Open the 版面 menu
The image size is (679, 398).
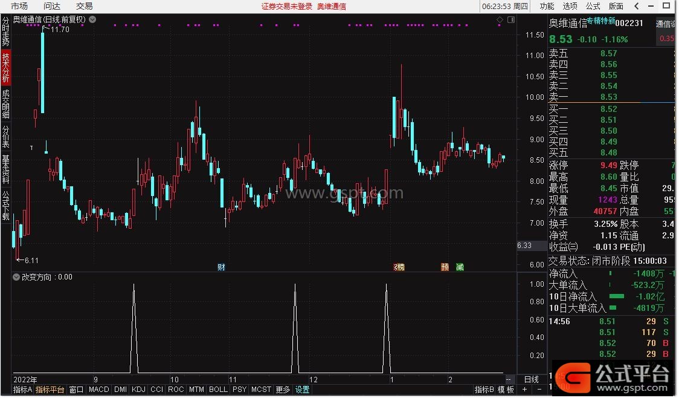click(x=616, y=6)
